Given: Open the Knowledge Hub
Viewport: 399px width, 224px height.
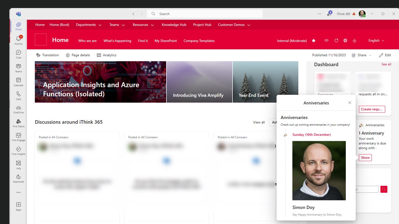Looking at the screenshot, I should coord(174,25).
